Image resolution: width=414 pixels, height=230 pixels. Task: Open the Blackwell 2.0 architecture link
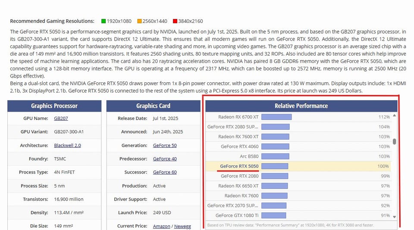[x=67, y=145]
